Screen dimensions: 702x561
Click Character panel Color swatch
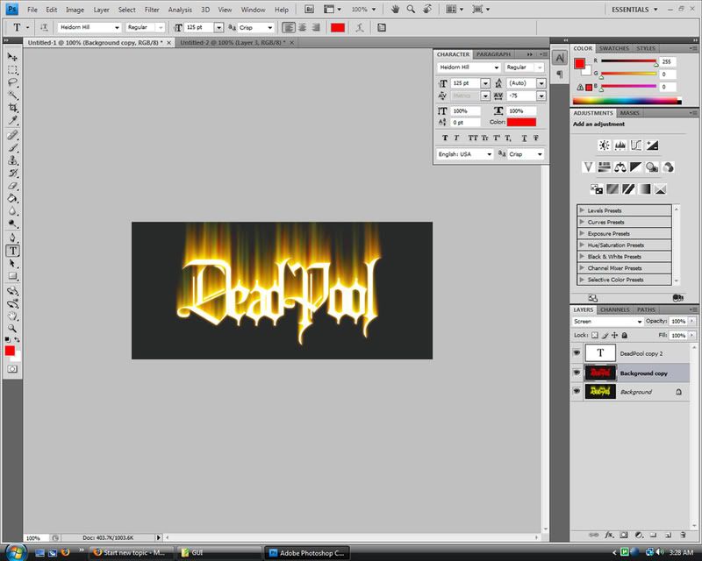click(x=521, y=122)
